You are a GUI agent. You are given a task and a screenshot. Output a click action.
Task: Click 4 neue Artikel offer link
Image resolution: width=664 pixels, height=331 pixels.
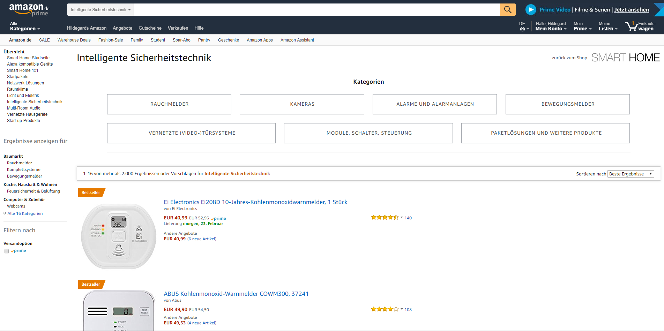tap(202, 323)
